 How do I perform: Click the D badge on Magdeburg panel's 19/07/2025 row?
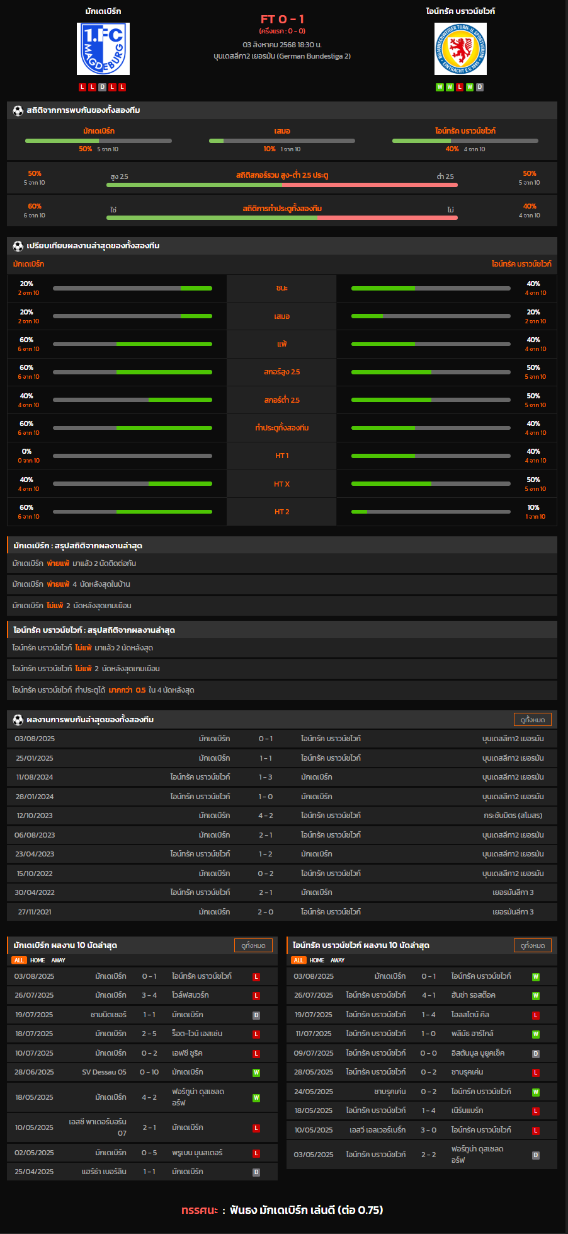pyautogui.click(x=256, y=1015)
